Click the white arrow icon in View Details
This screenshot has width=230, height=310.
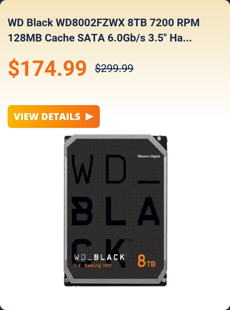coord(89,117)
